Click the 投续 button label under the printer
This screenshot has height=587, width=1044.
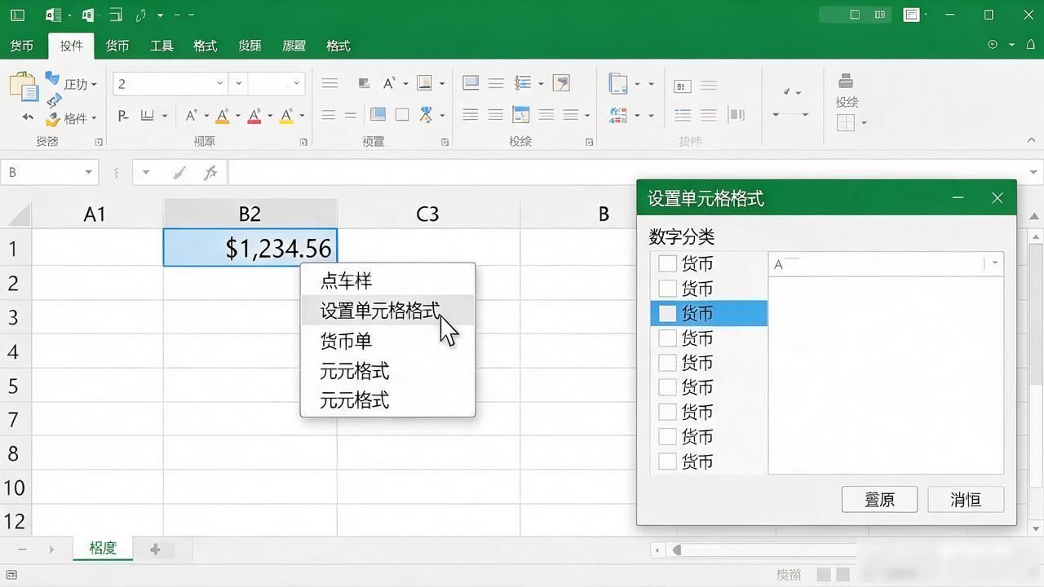click(847, 102)
